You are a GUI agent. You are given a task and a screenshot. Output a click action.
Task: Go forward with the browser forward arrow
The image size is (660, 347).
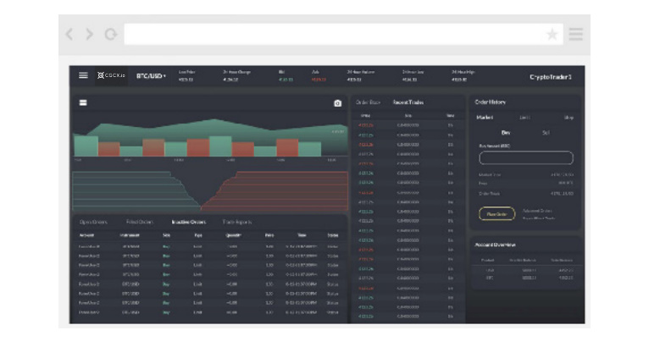pos(89,34)
